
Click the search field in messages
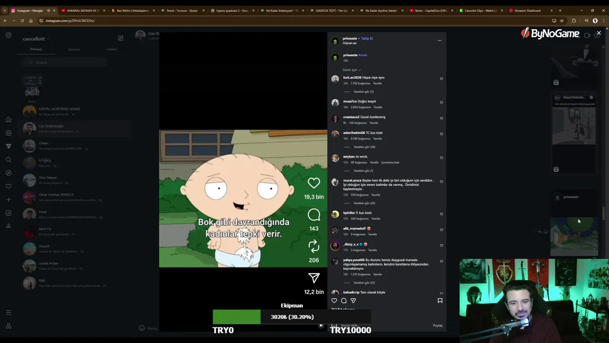pos(64,62)
